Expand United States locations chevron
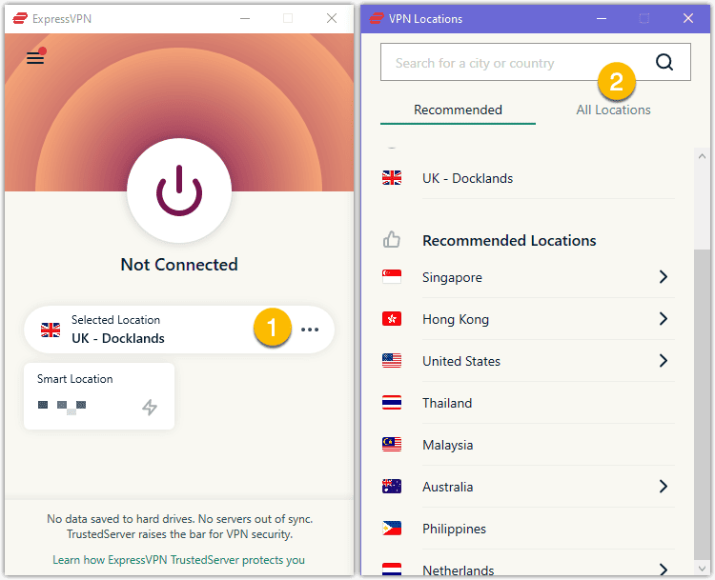Screen dimensions: 715x580 664,361
